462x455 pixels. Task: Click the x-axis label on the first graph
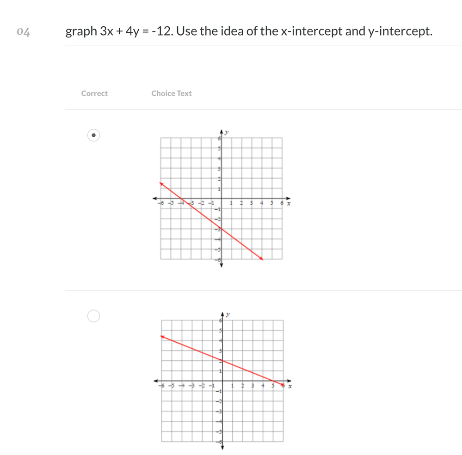pos(289,203)
